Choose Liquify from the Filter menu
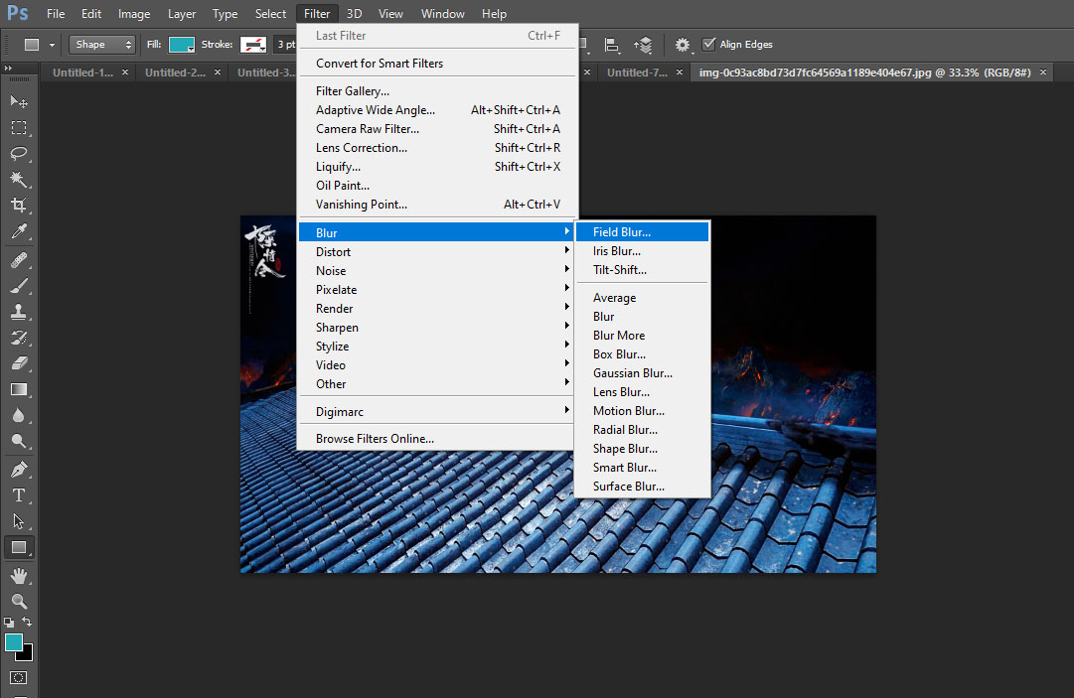Image resolution: width=1074 pixels, height=698 pixels. coord(338,167)
